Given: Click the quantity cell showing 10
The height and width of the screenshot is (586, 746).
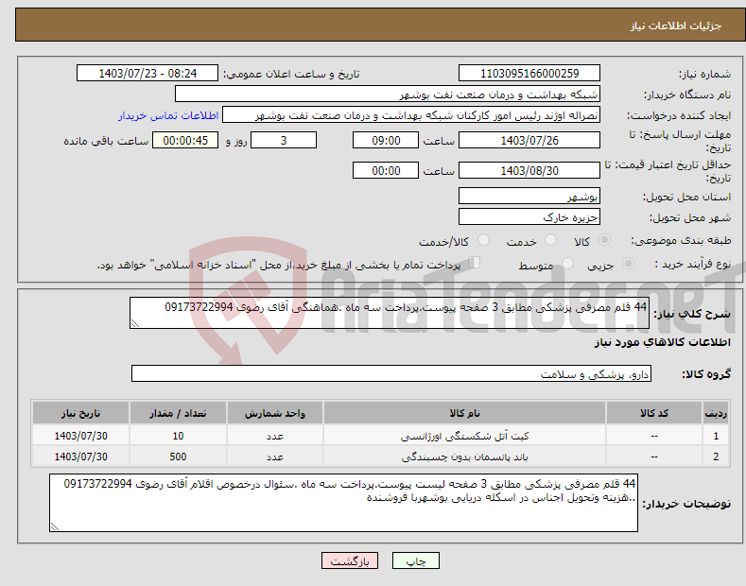Looking at the screenshot, I should pyautogui.click(x=178, y=436).
